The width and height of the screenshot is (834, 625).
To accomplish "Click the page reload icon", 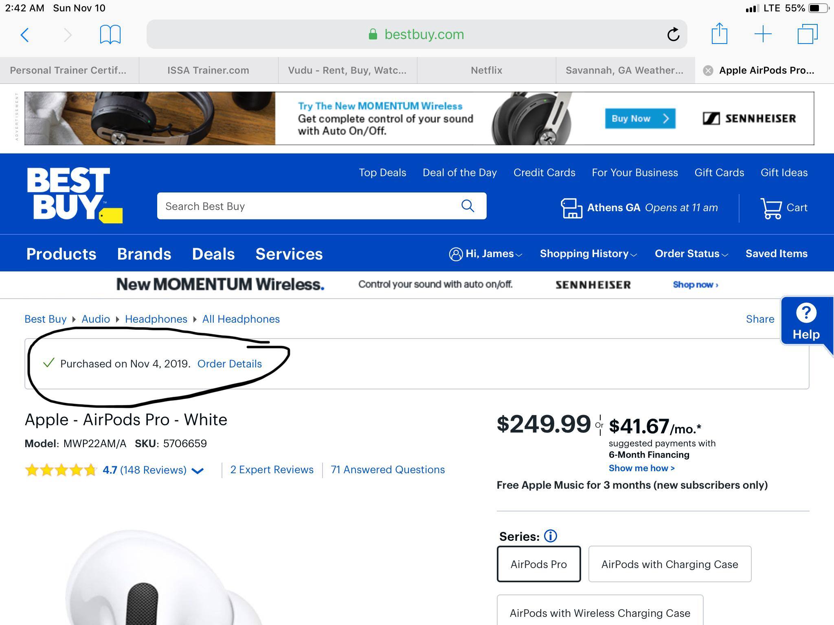I will (x=674, y=34).
